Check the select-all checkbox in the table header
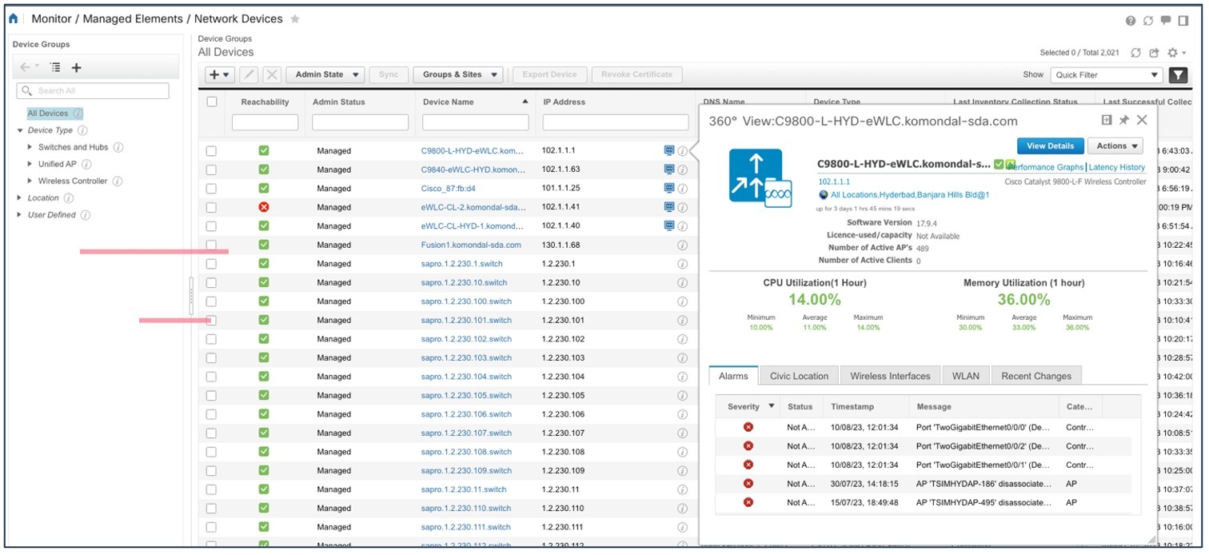The width and height of the screenshot is (1209, 555). click(212, 102)
